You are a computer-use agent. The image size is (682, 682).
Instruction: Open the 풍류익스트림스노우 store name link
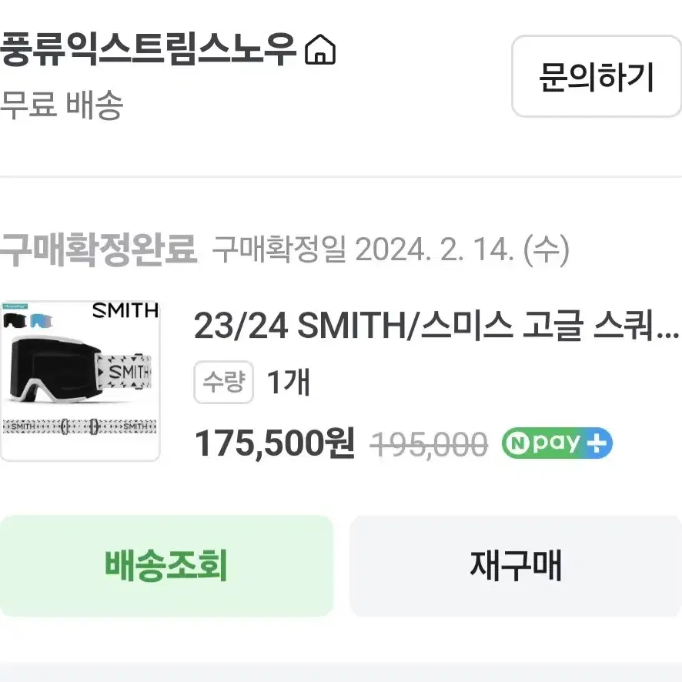coord(149,49)
